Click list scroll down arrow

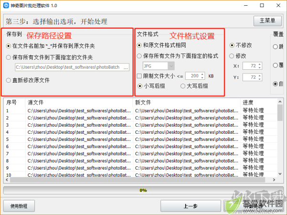(280, 174)
